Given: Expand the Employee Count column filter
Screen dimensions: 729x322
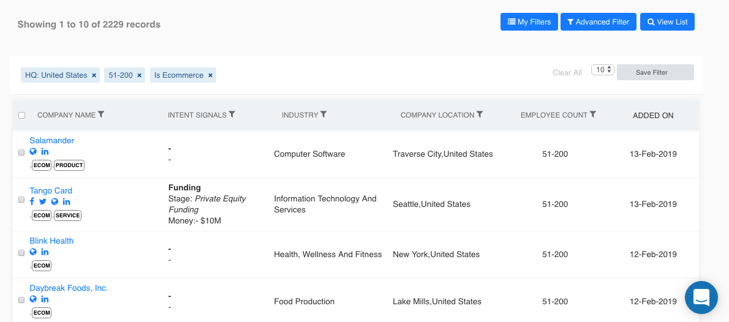Looking at the screenshot, I should [x=593, y=114].
